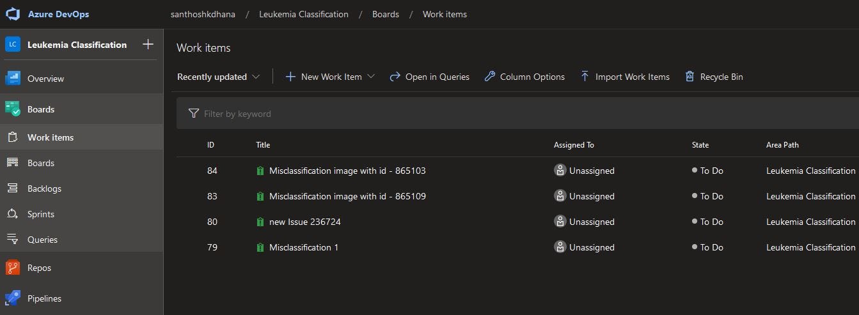The width and height of the screenshot is (859, 315).
Task: Click the Column Options wrench icon
Action: [490, 77]
